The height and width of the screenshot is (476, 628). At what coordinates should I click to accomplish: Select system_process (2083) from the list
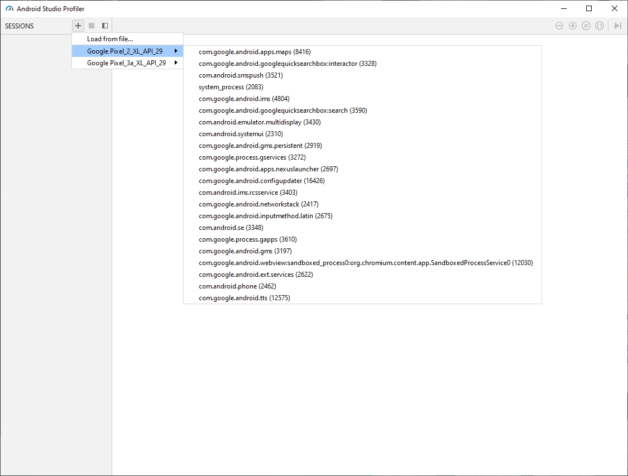231,87
